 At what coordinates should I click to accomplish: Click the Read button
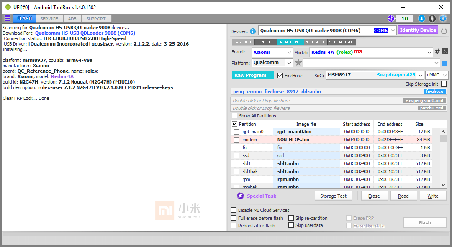coord(403,196)
